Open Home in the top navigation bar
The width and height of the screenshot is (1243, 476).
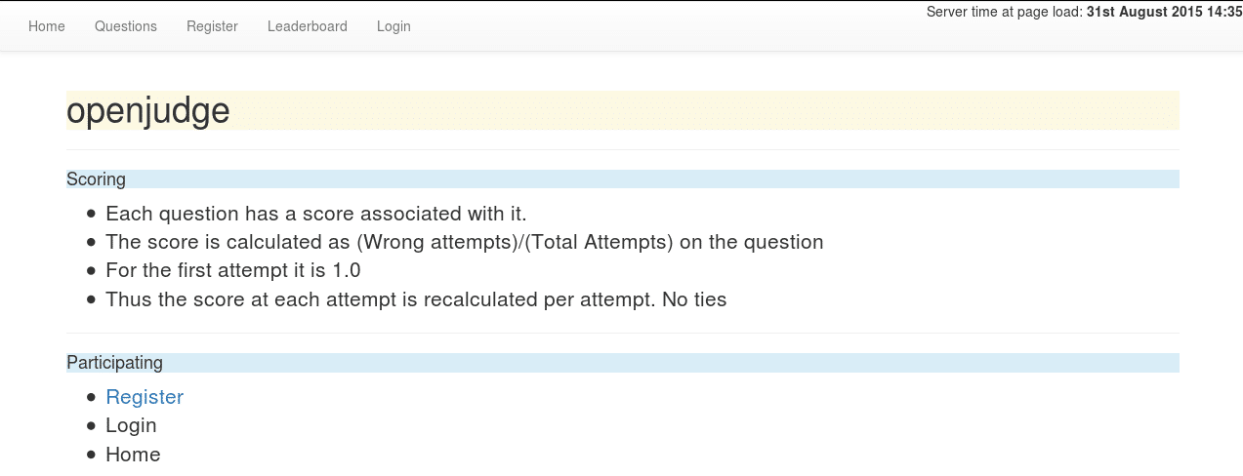coord(47,26)
